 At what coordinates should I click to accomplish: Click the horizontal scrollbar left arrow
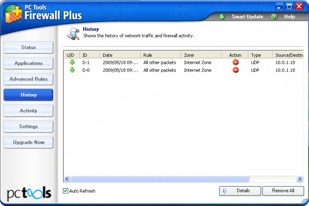(x=67, y=179)
